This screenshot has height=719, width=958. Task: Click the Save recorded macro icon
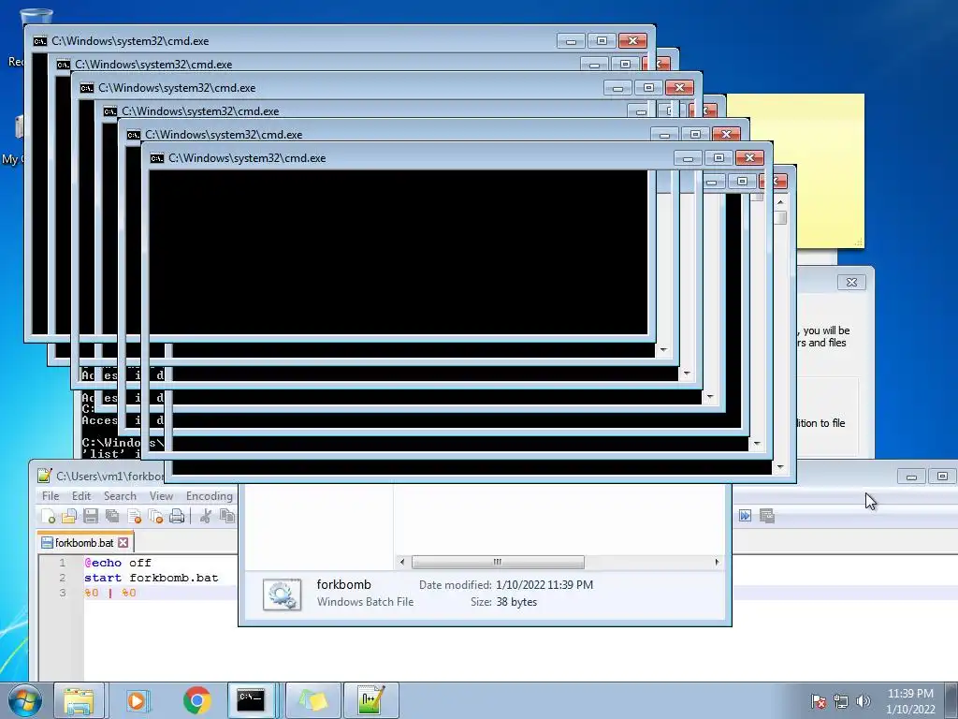[767, 516]
